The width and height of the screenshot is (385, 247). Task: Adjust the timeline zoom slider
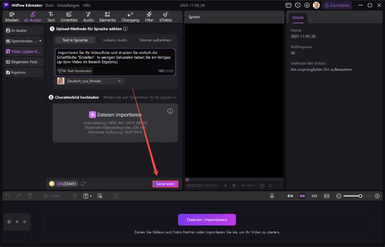click(x=359, y=196)
